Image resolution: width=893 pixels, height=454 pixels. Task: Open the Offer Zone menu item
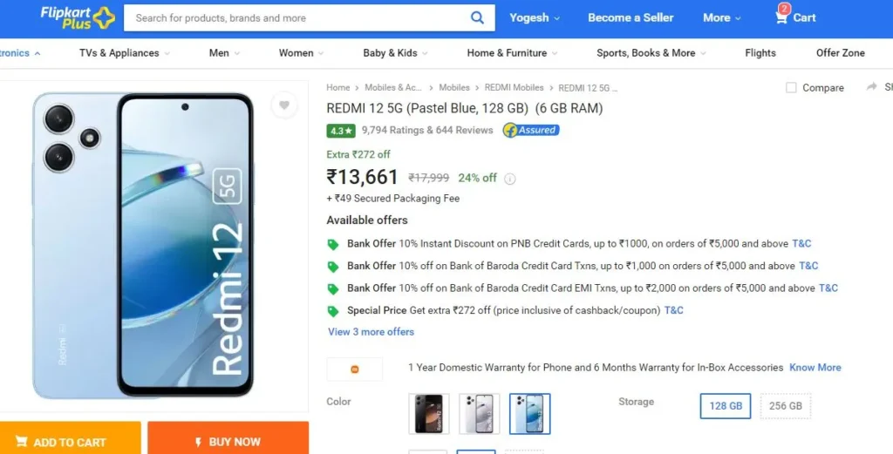tap(840, 53)
